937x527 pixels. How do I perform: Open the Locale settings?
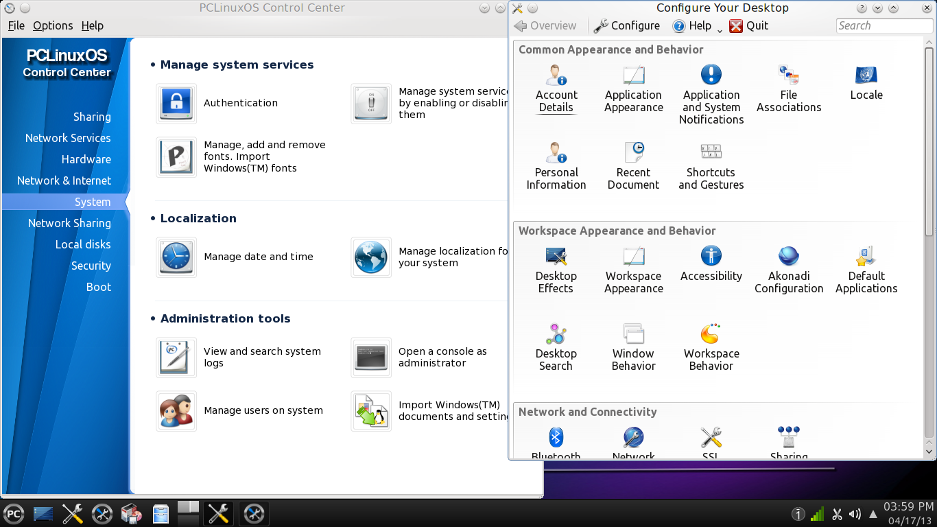coord(866,83)
